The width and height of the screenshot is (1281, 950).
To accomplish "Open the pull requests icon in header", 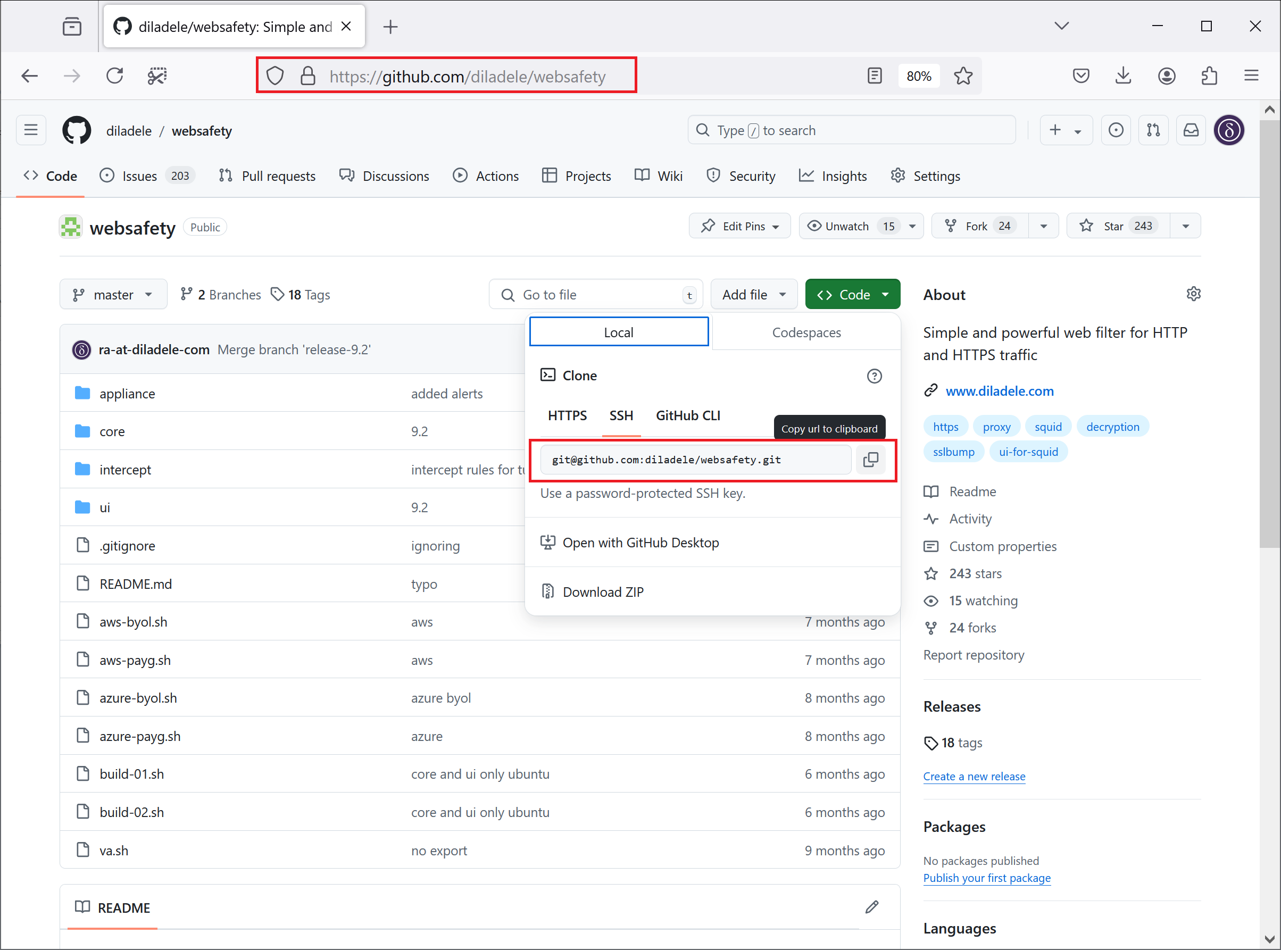I will [1153, 130].
